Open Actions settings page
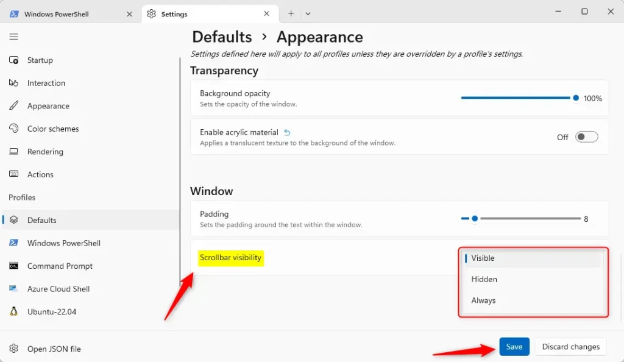Image resolution: width=624 pixels, height=362 pixels. click(91, 174)
